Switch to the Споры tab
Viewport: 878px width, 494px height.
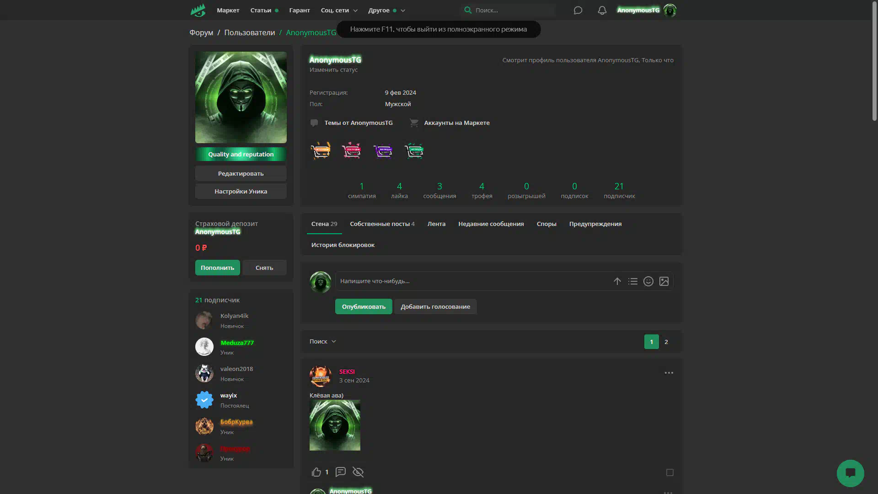tap(546, 224)
